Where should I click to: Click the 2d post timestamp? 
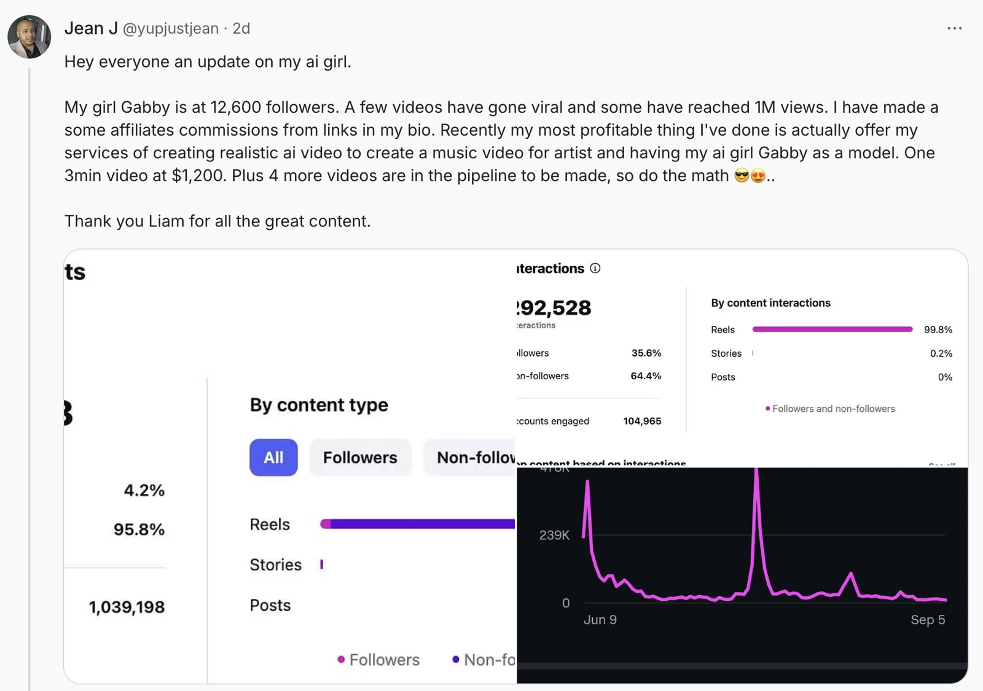(x=241, y=28)
